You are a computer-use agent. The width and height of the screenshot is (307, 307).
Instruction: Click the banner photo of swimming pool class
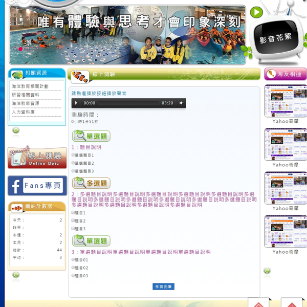[x=127, y=35]
